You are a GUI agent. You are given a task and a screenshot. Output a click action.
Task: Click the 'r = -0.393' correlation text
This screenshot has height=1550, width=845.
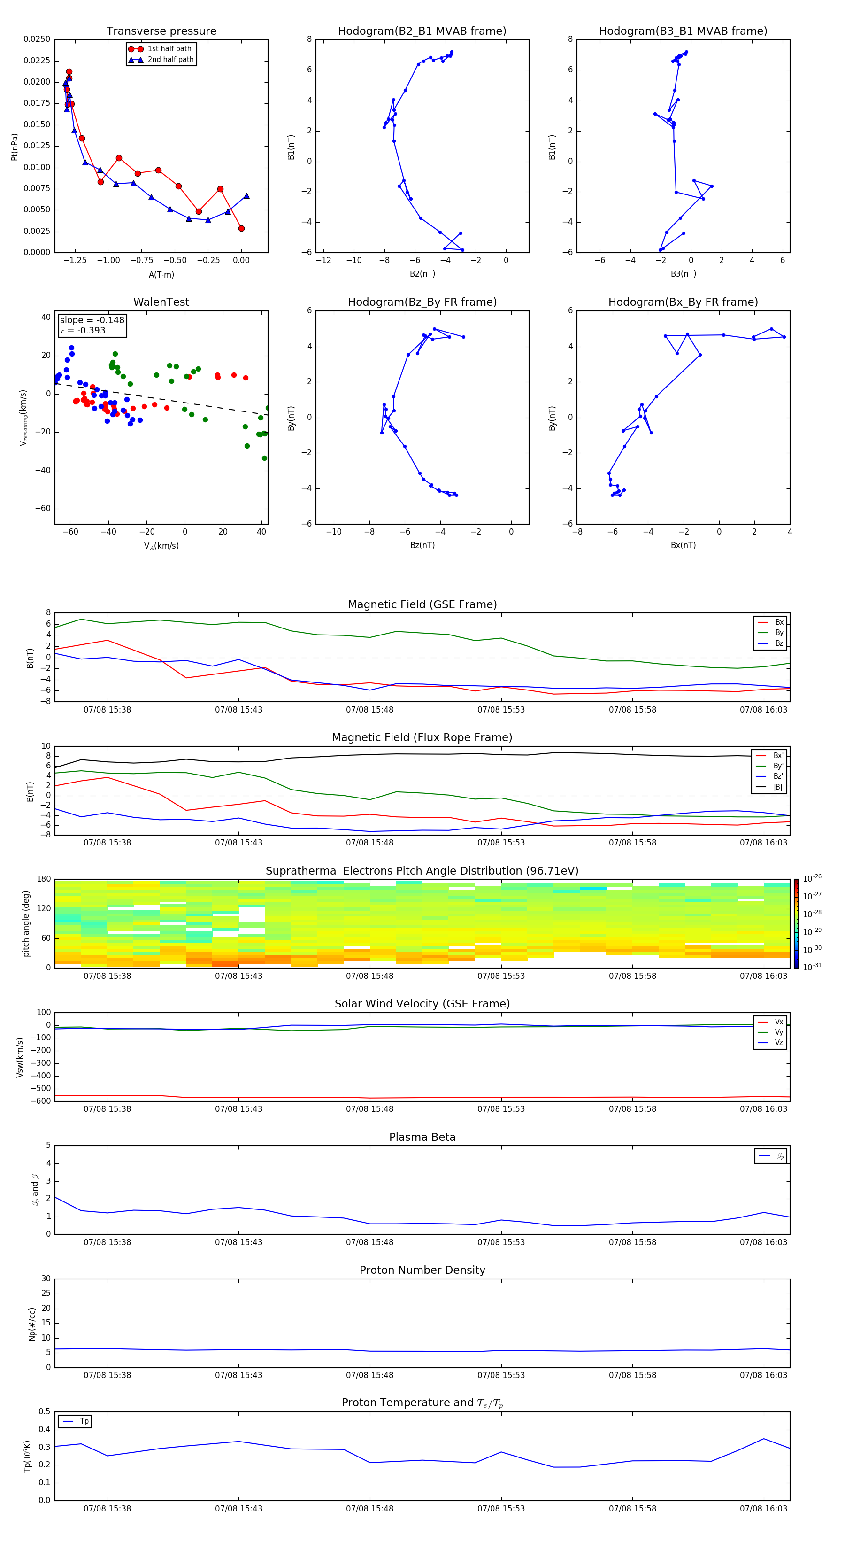[x=83, y=330]
